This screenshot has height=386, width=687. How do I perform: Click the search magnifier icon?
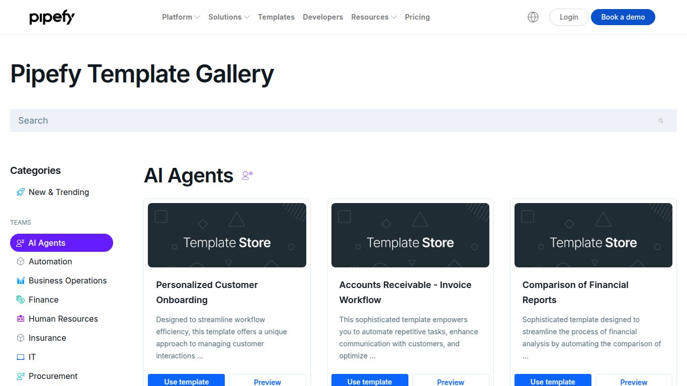coord(660,121)
